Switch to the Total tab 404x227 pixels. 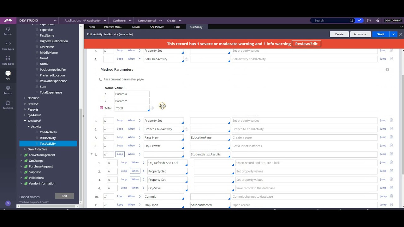177,27
